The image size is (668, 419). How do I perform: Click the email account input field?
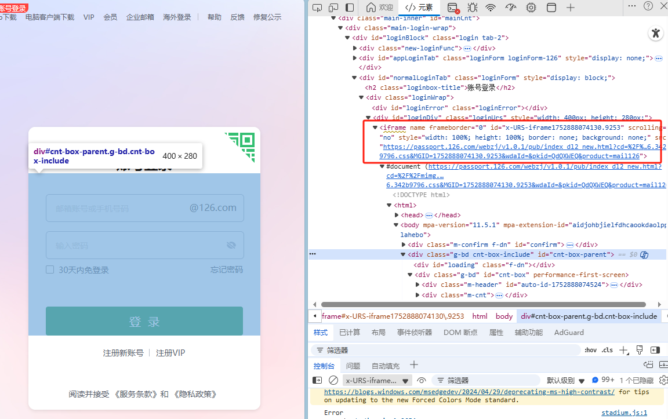click(145, 208)
